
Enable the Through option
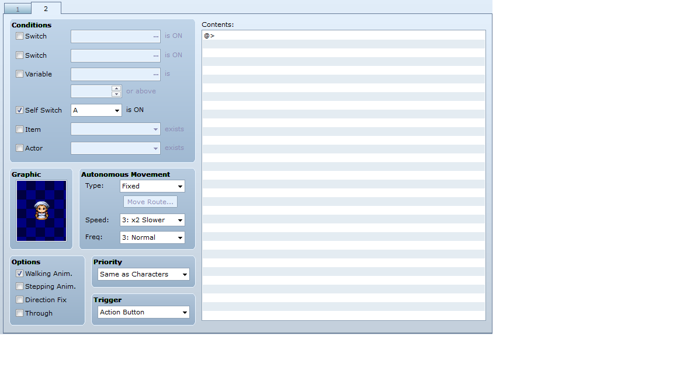tap(19, 313)
